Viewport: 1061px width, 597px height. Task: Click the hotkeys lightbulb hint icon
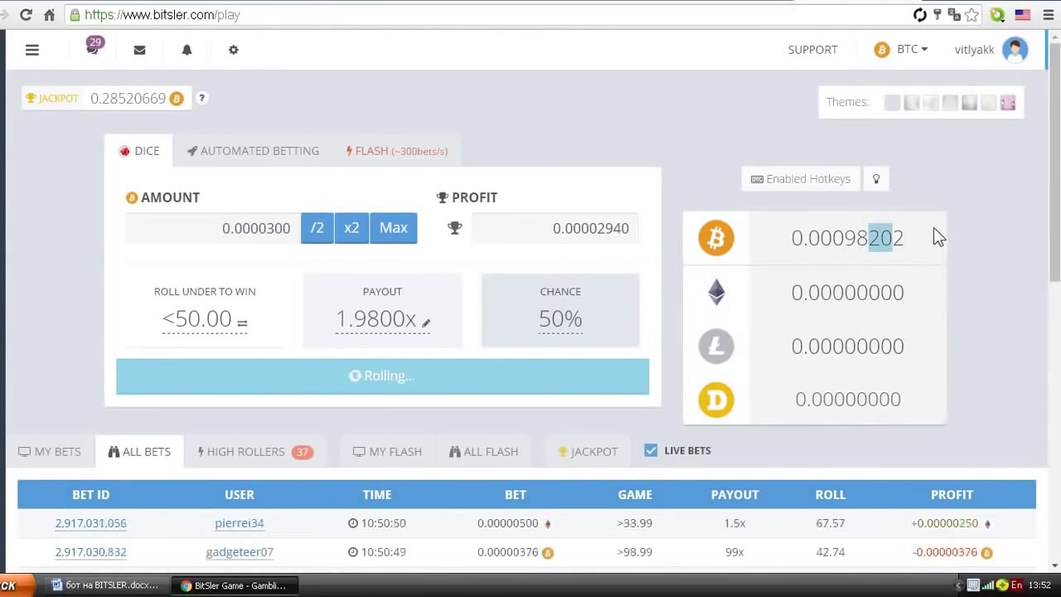point(876,178)
